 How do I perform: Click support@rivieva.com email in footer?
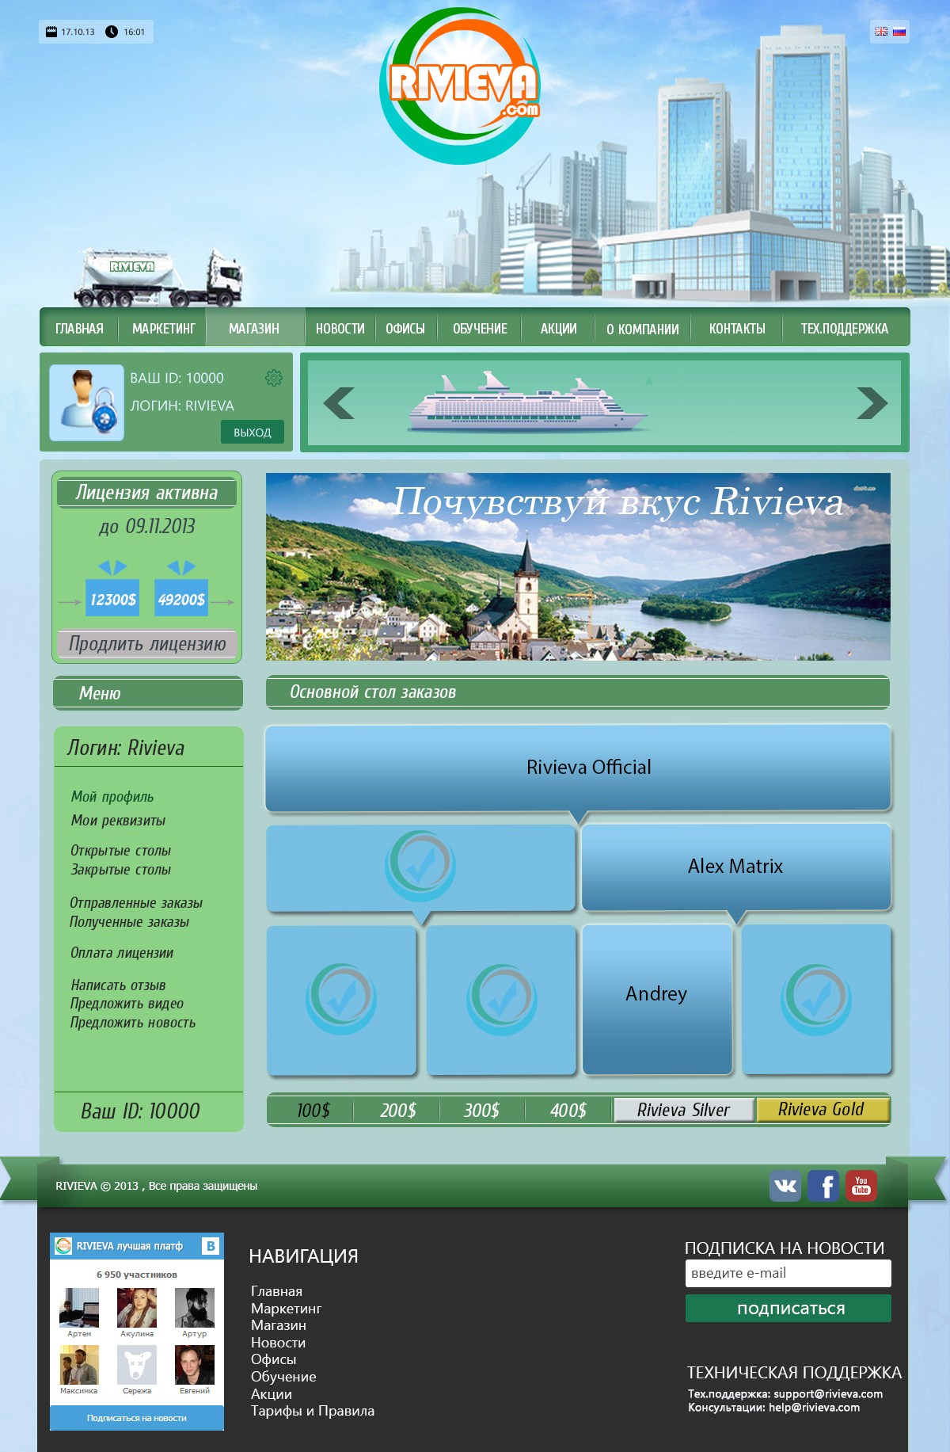pos(828,1393)
